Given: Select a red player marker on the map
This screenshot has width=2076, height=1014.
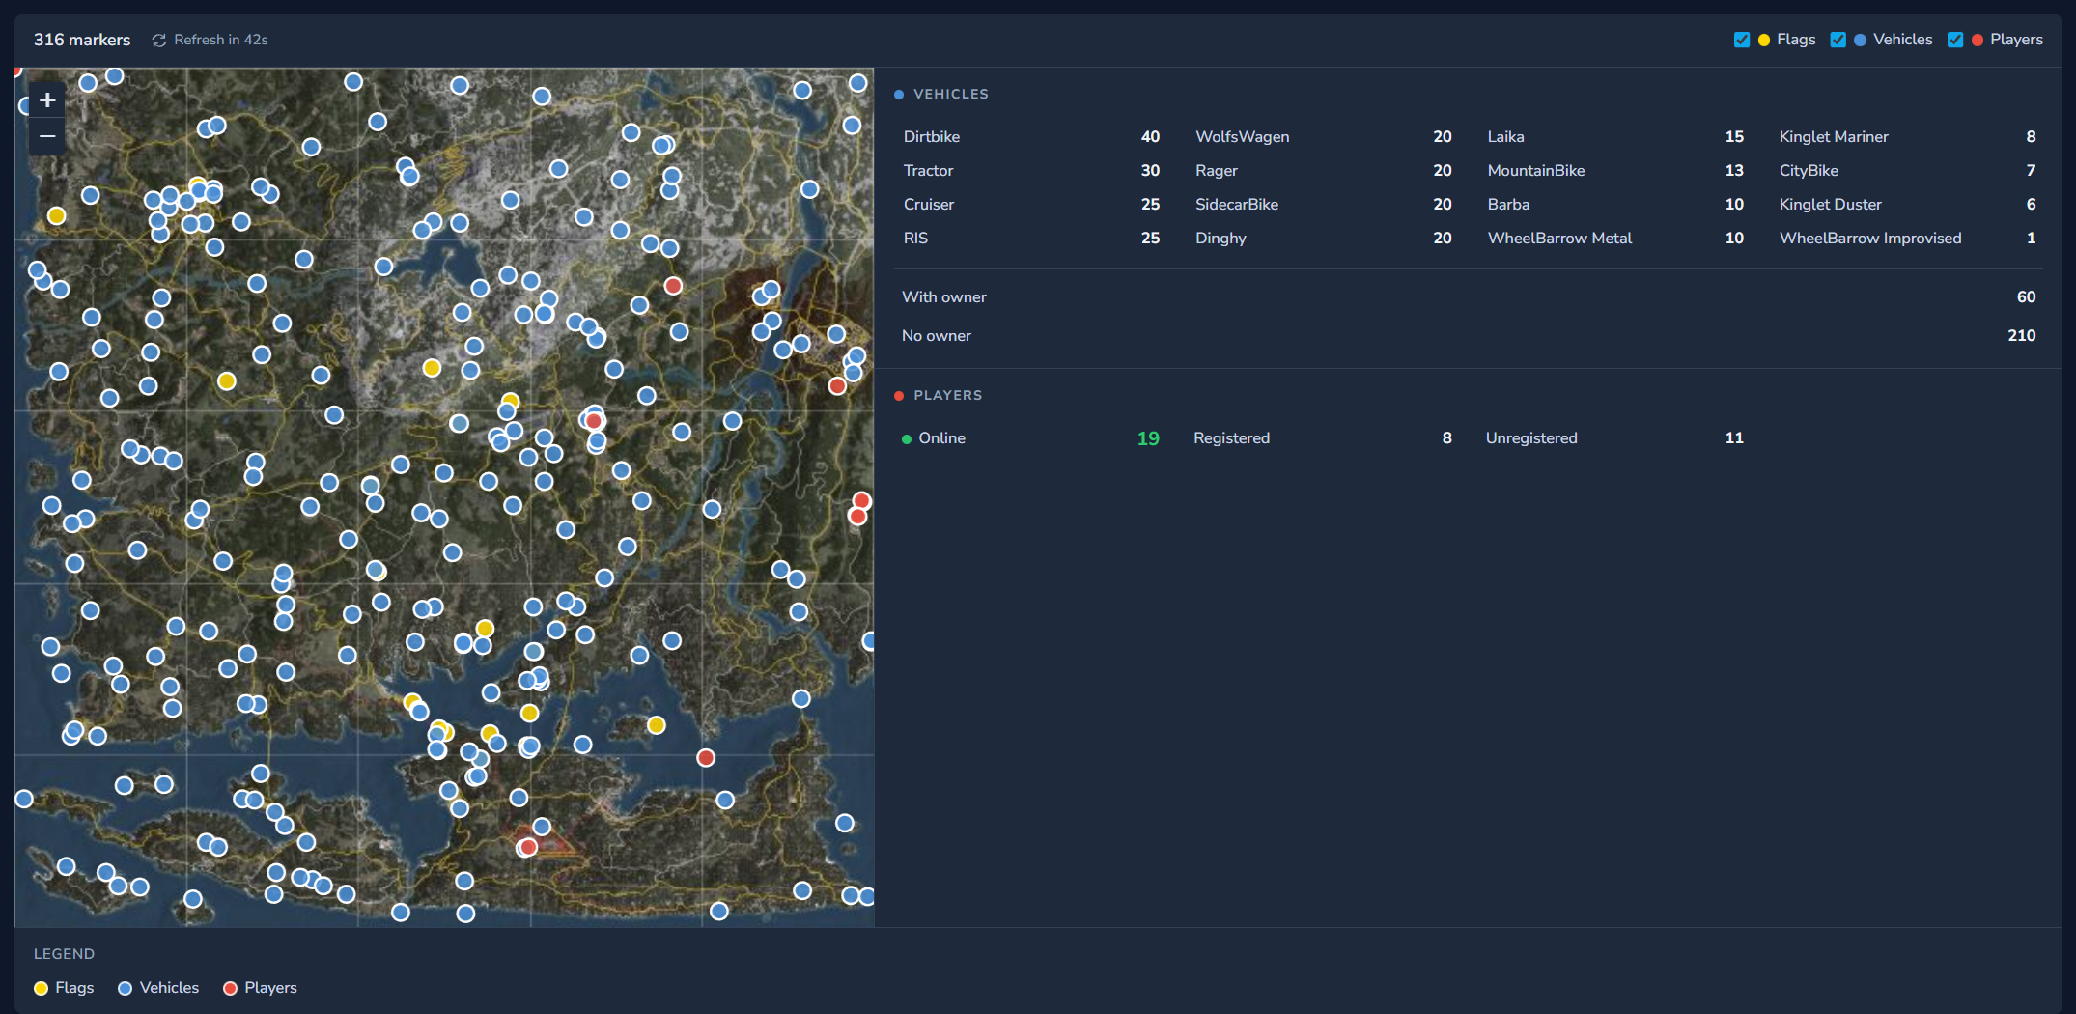Looking at the screenshot, I should click(x=673, y=286).
